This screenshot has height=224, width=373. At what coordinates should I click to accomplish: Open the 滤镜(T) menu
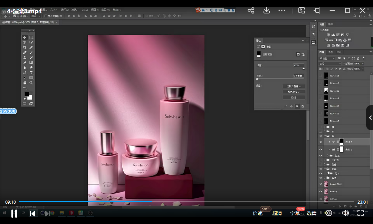[75, 10]
